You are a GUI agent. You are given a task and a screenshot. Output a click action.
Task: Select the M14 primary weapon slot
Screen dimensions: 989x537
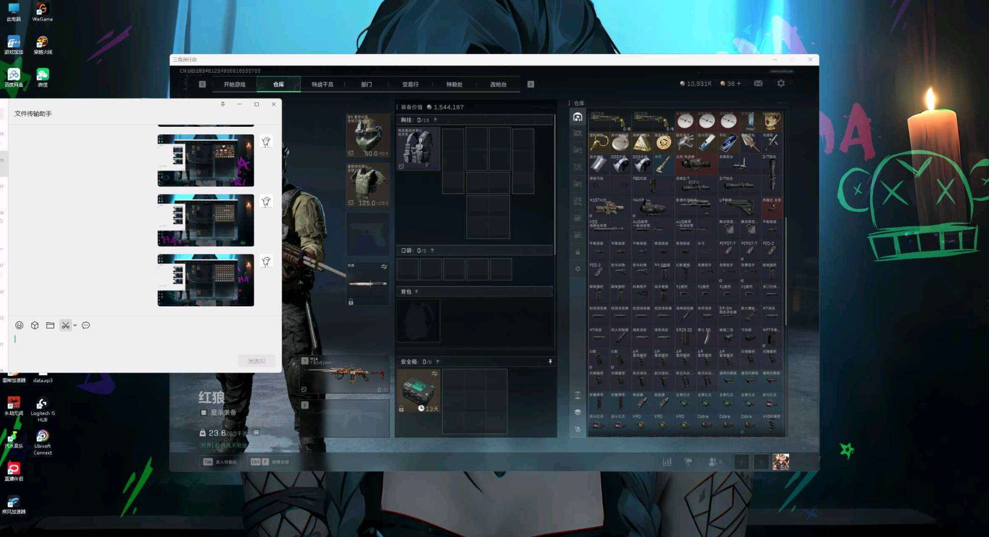[344, 374]
